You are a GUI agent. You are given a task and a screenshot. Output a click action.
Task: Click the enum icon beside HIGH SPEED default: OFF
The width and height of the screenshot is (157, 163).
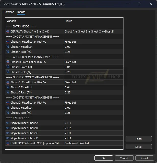[8, 143]
